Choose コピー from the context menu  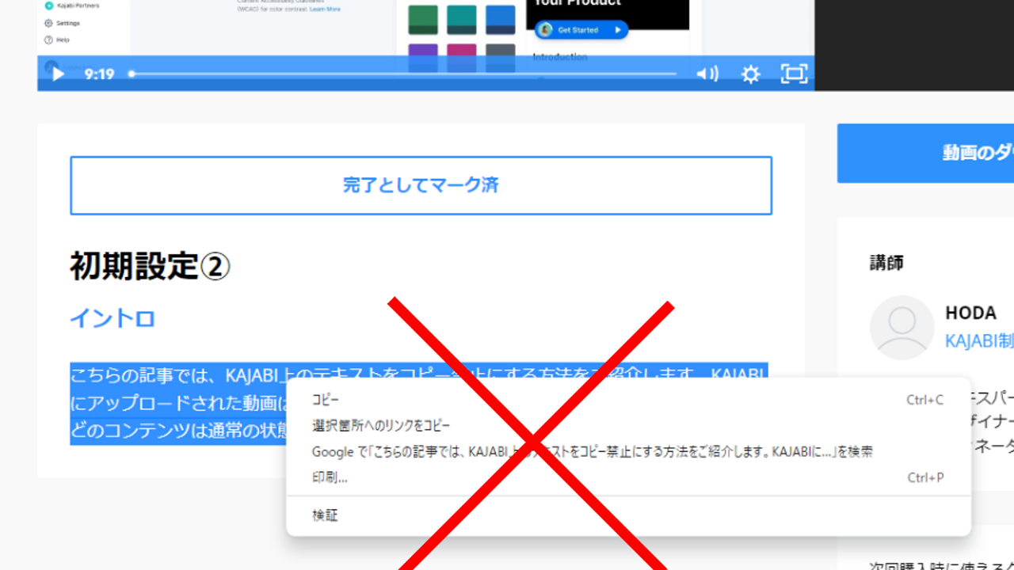(x=628, y=400)
